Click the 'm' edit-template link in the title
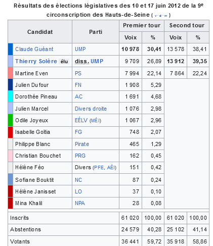 click(165, 16)
